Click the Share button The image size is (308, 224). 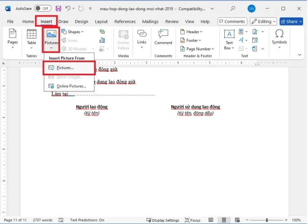coord(291,22)
